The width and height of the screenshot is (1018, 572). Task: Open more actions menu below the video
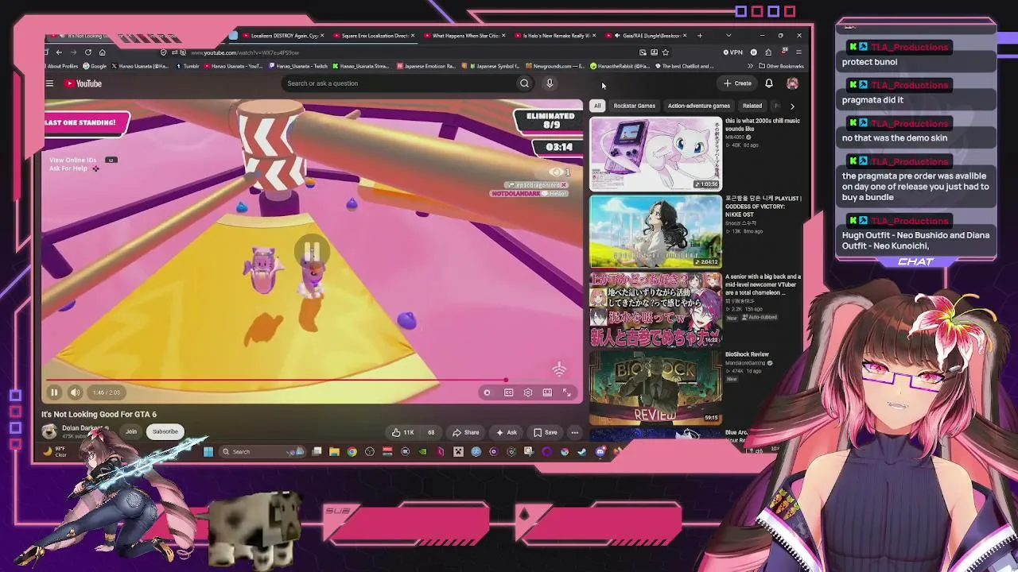pos(574,432)
